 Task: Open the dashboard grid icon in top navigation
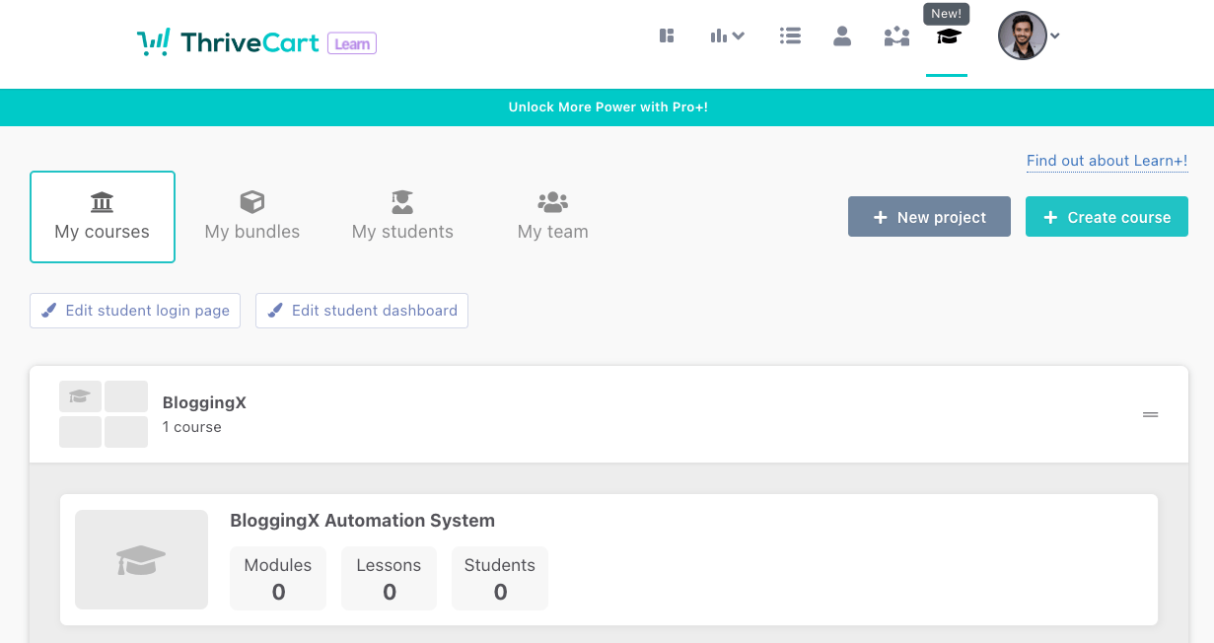coord(667,36)
